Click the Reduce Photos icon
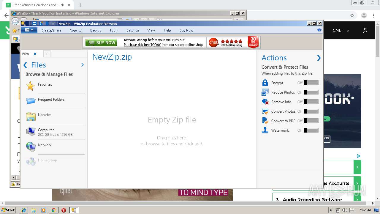 pos(265,92)
